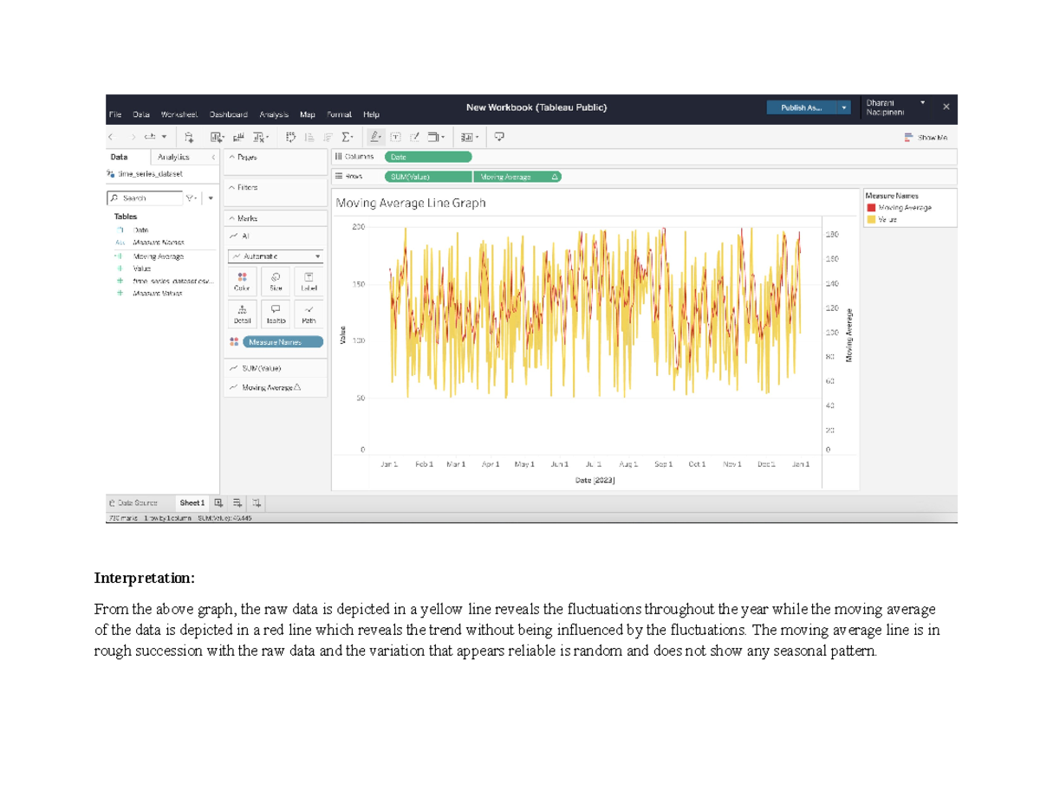Image resolution: width=1040 pixels, height=803 pixels.
Task: Select the Tooltip icon in Marks card
Action: click(x=276, y=313)
